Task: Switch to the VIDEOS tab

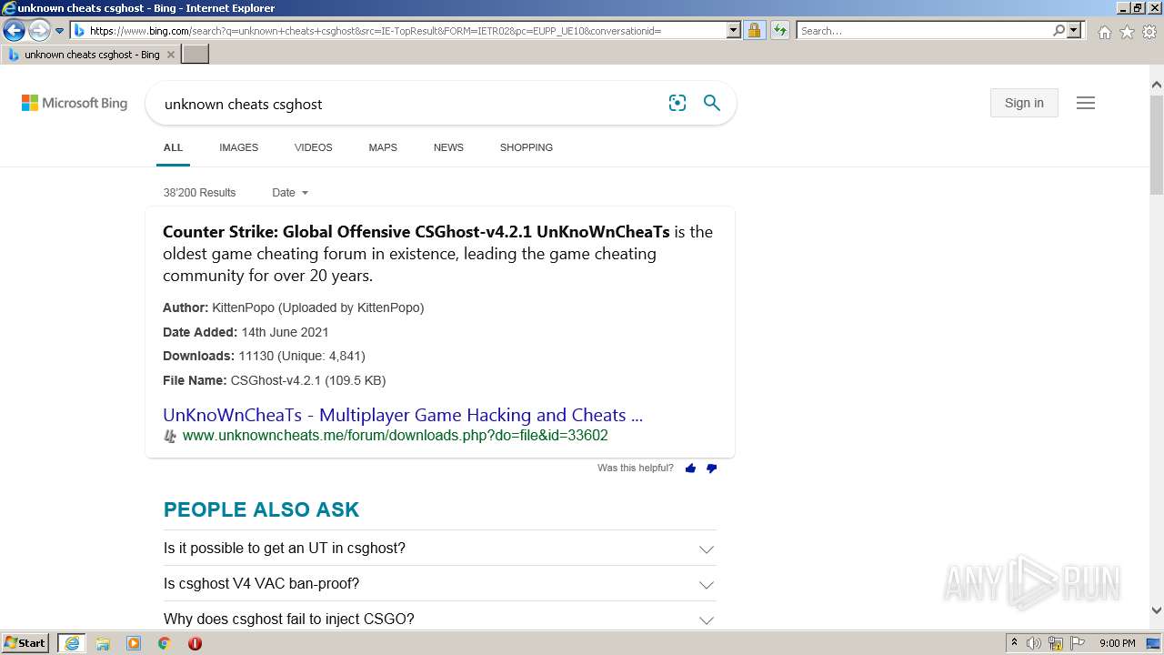Action: (314, 147)
